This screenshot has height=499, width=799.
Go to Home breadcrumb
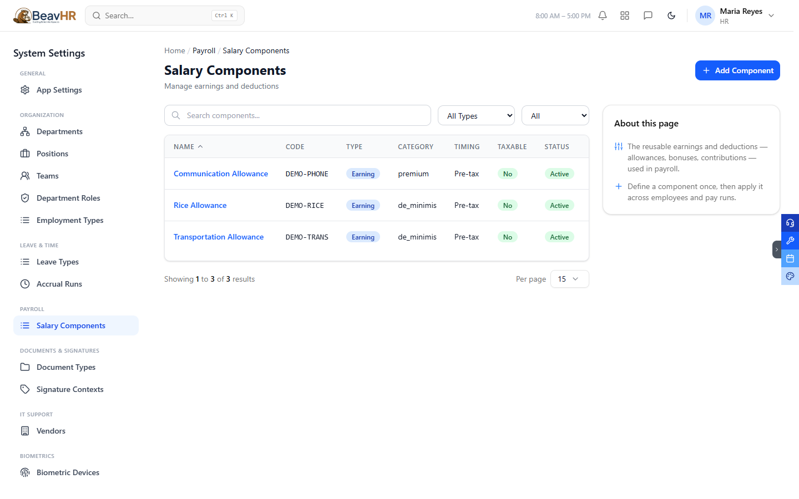[175, 50]
